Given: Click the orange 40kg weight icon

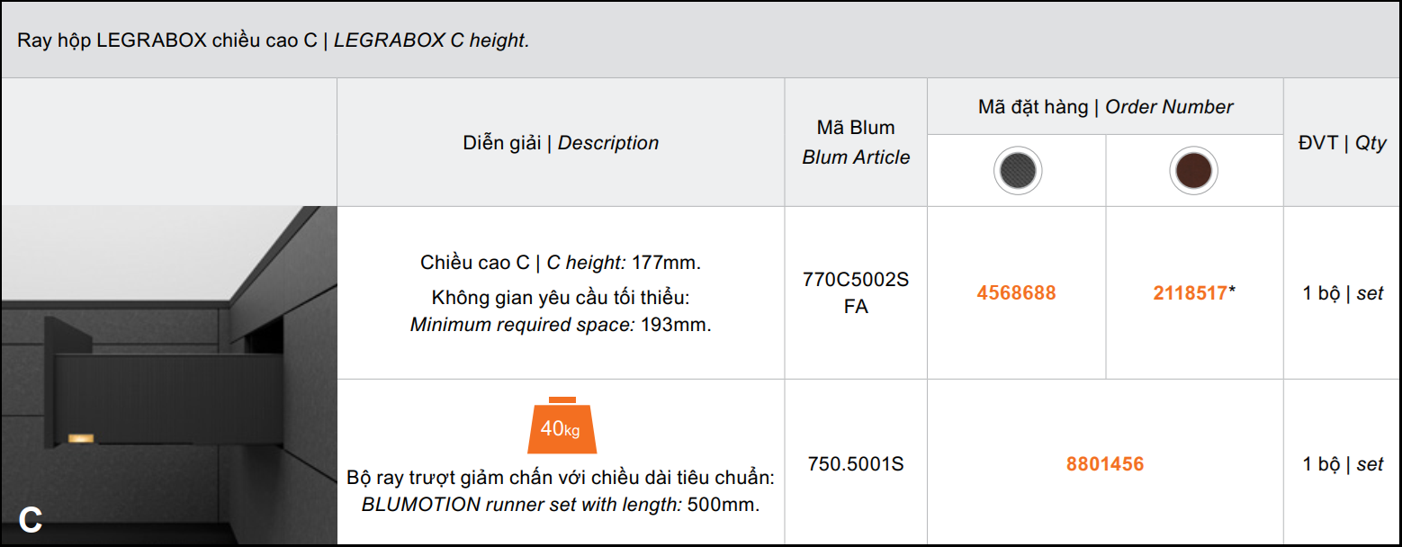Looking at the screenshot, I should pos(561,425).
